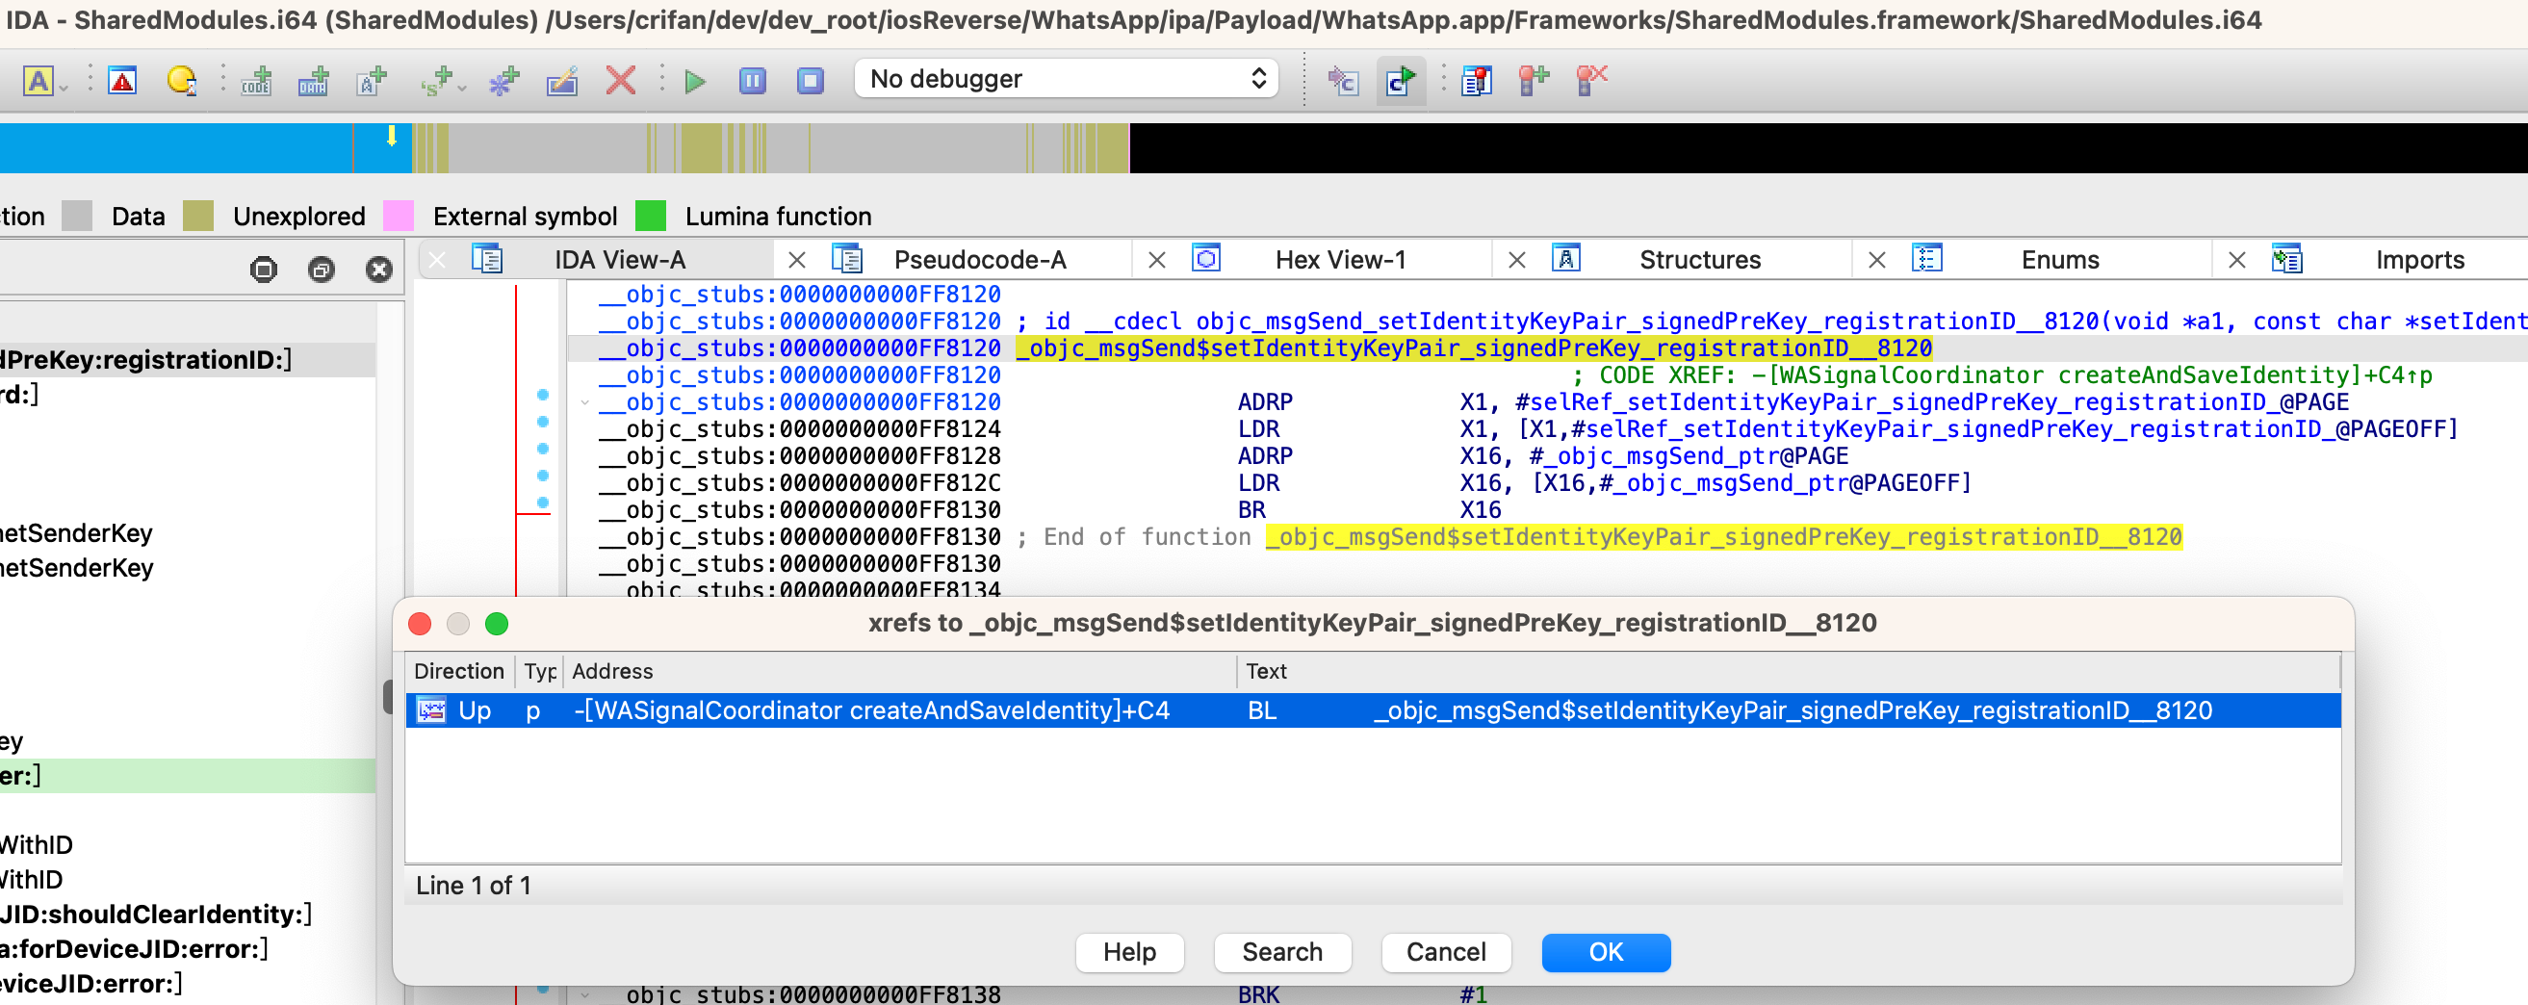This screenshot has width=2528, height=1005.
Task: Open the 'No debugger' dropdown
Action: (x=1066, y=79)
